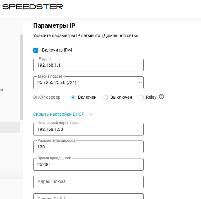Select the sidebar item ending in й

(1, 90)
